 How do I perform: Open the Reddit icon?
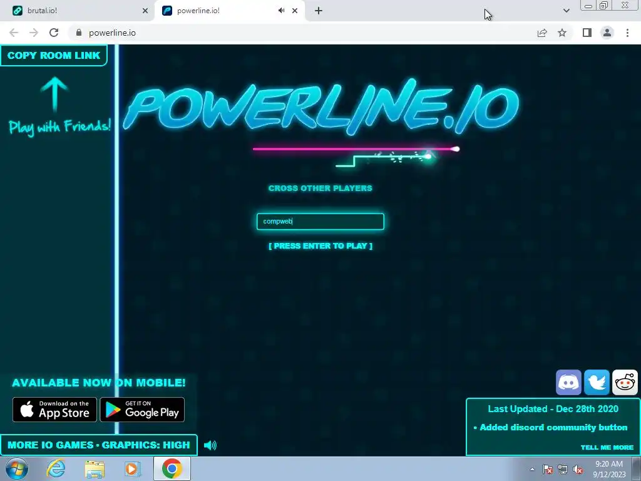[x=625, y=382]
